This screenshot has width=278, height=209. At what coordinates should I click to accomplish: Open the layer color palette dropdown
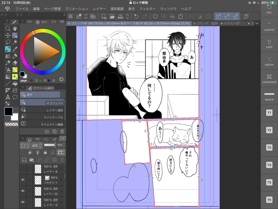[x=25, y=146]
